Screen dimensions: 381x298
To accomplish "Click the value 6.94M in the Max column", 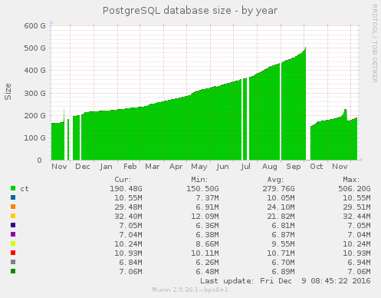I will click(359, 263).
